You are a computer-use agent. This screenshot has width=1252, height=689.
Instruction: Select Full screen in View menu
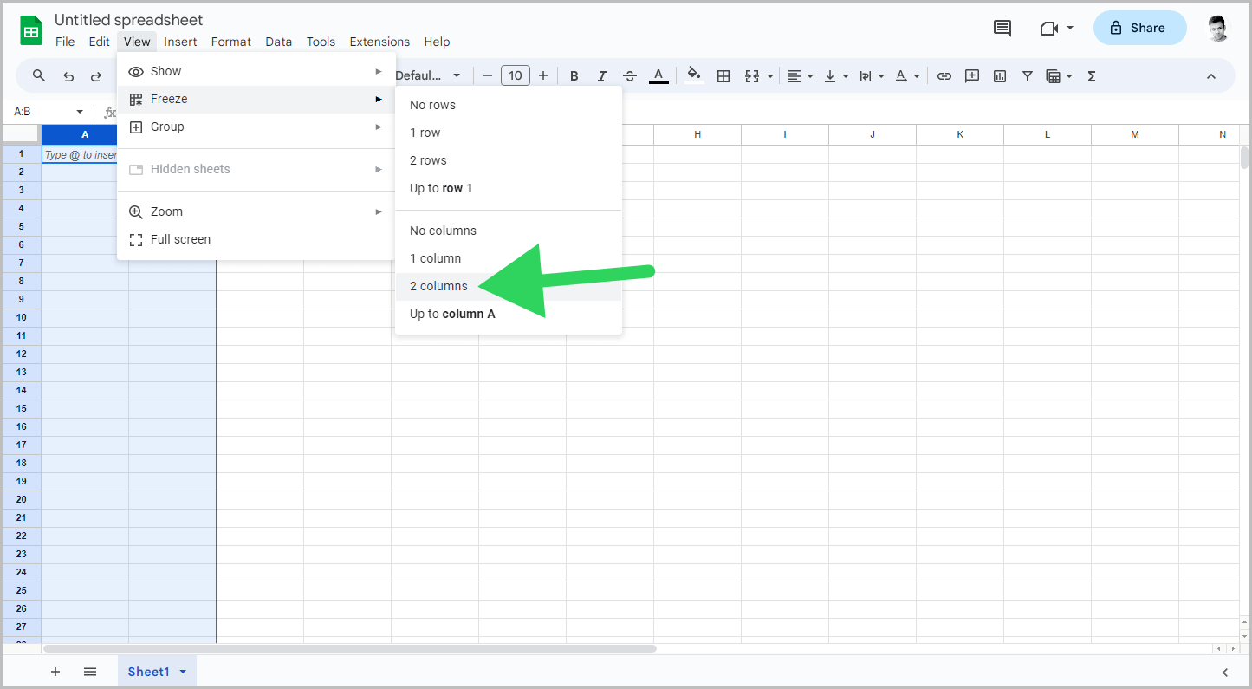click(x=256, y=239)
